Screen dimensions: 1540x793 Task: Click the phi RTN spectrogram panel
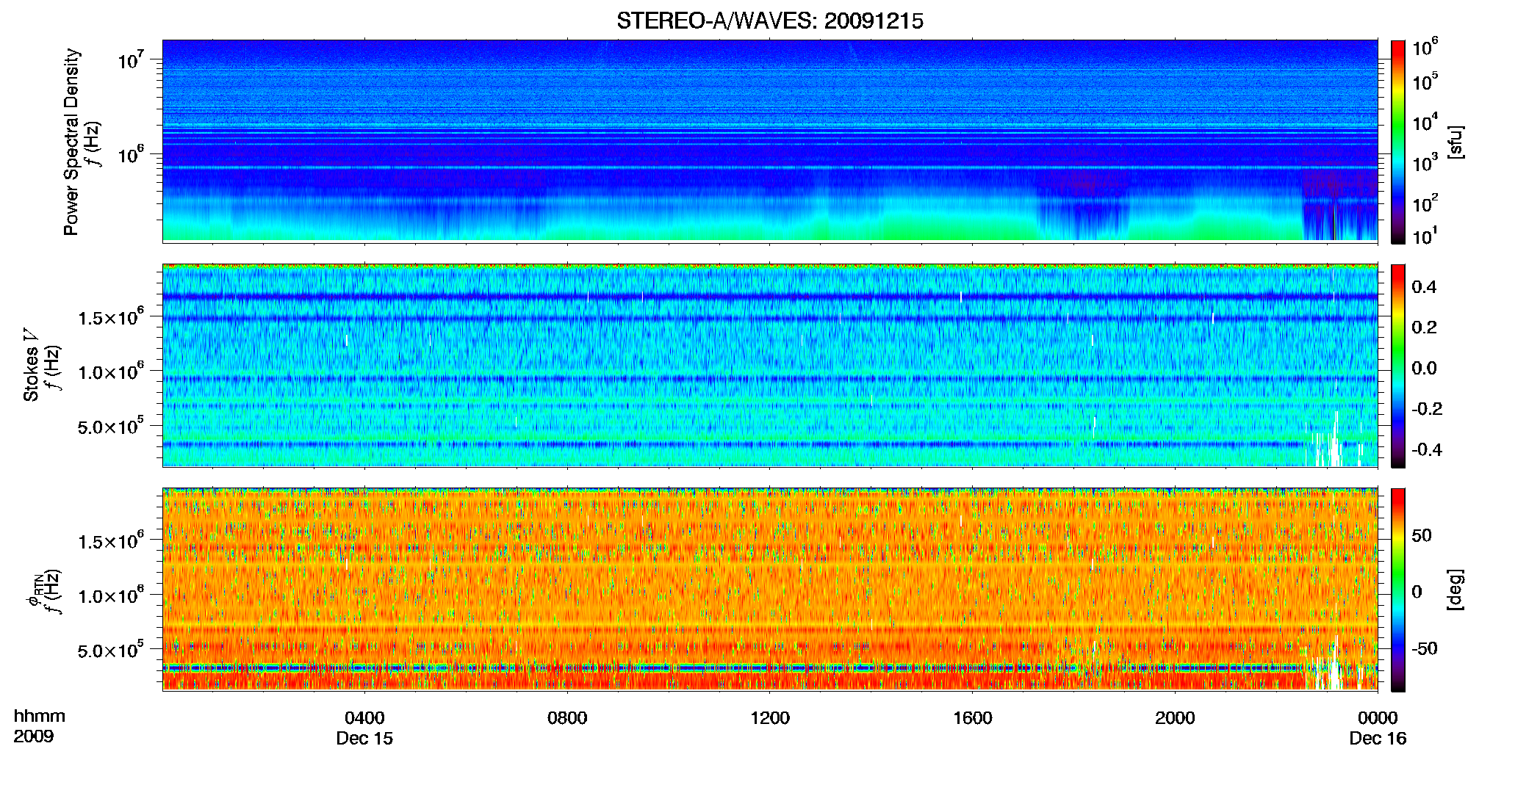770,590
